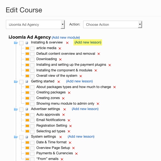
Task: Tick the Creating packages lesson checkbox
Action: (x=32, y=93)
